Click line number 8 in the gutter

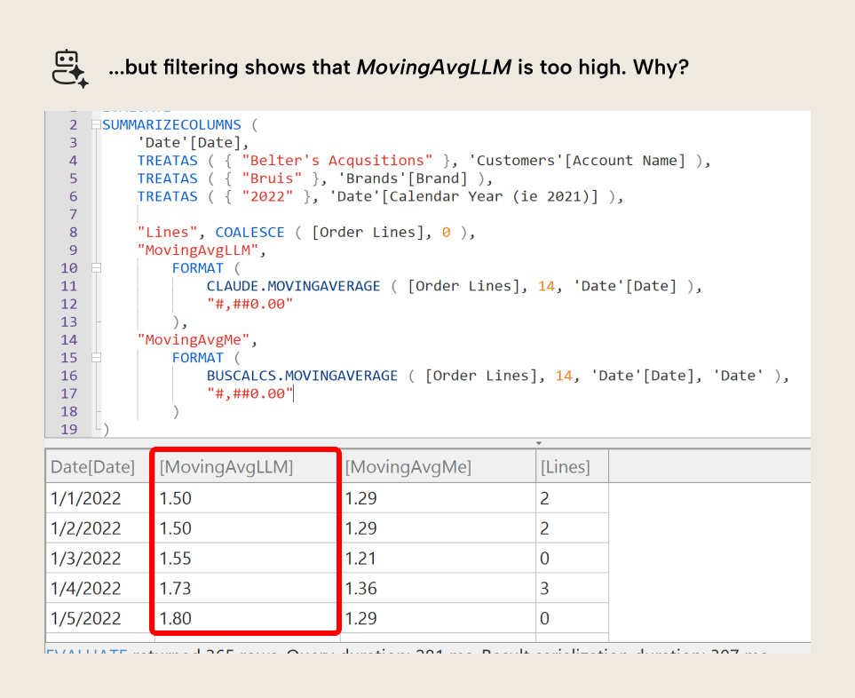(73, 232)
